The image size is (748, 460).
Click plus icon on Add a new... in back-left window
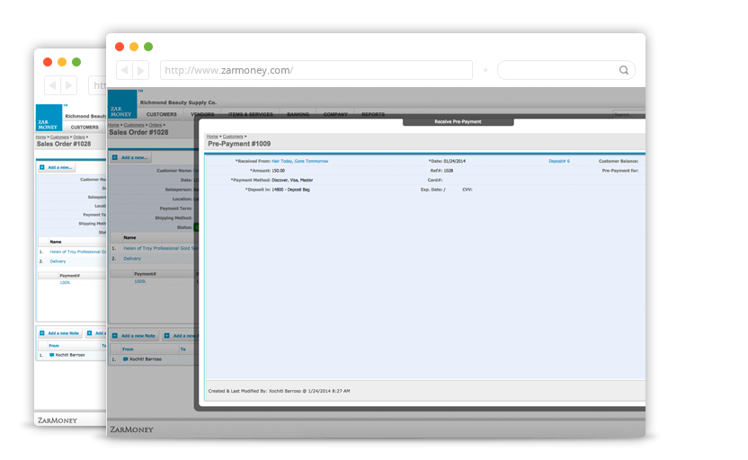[x=42, y=167]
